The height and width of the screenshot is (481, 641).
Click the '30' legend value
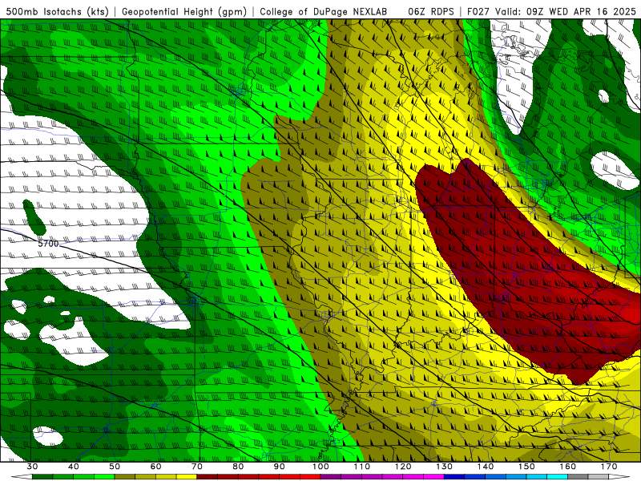coord(32,467)
